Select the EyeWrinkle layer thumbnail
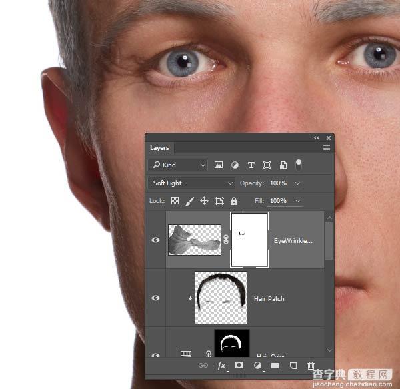Image resolution: width=400 pixels, height=389 pixels. [195, 240]
